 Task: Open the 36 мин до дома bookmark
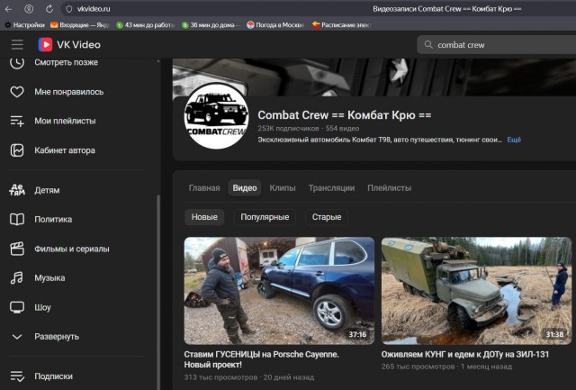click(x=211, y=25)
